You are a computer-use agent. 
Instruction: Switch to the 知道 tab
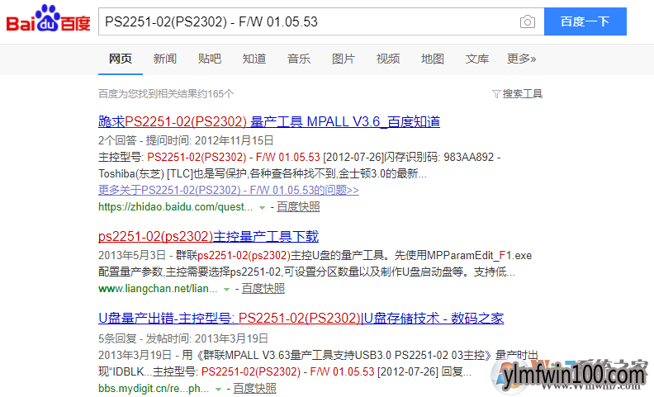click(x=254, y=59)
